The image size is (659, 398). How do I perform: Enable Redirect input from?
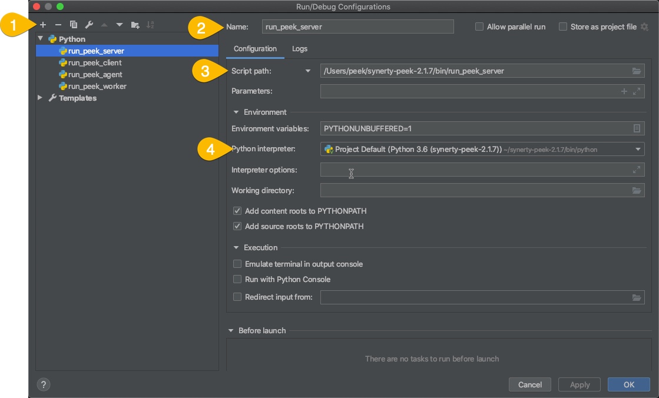[237, 297]
